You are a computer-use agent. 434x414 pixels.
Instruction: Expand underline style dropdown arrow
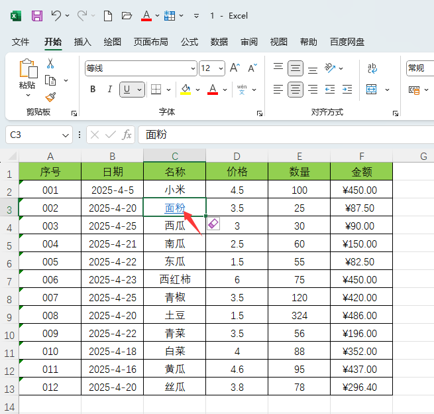tap(140, 90)
